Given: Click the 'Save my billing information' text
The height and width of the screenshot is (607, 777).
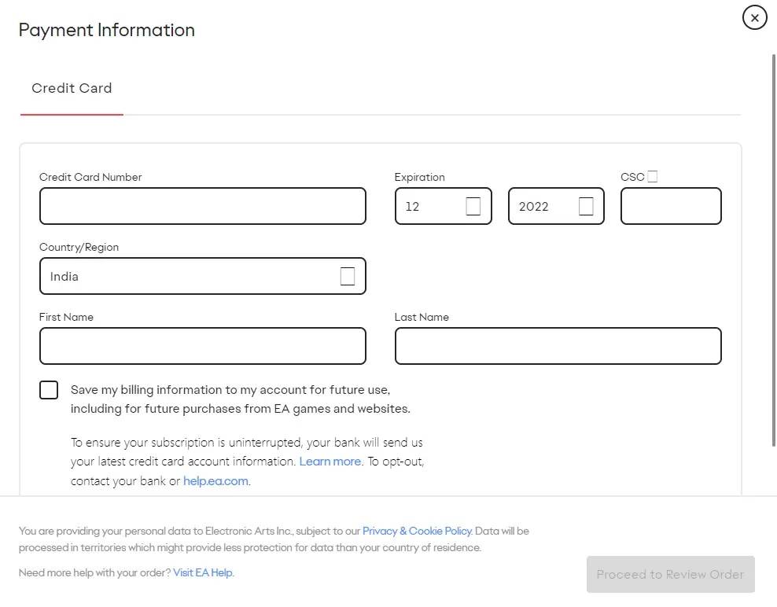Looking at the screenshot, I should pos(241,399).
